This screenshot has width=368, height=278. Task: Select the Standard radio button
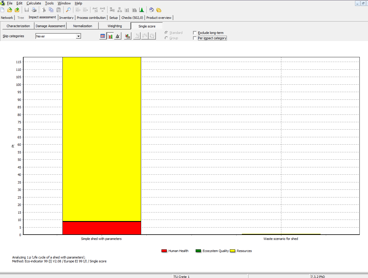166,33
